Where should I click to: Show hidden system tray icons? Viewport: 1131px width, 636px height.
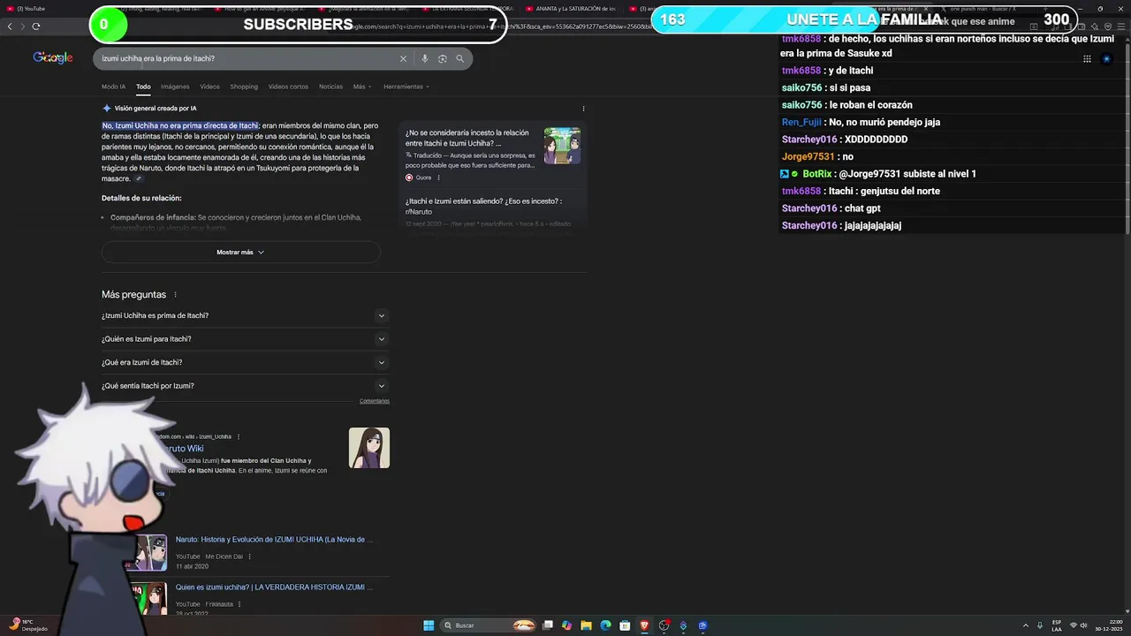tap(1026, 625)
